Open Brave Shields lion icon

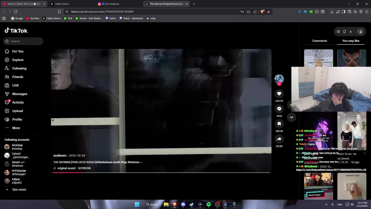pos(262,12)
